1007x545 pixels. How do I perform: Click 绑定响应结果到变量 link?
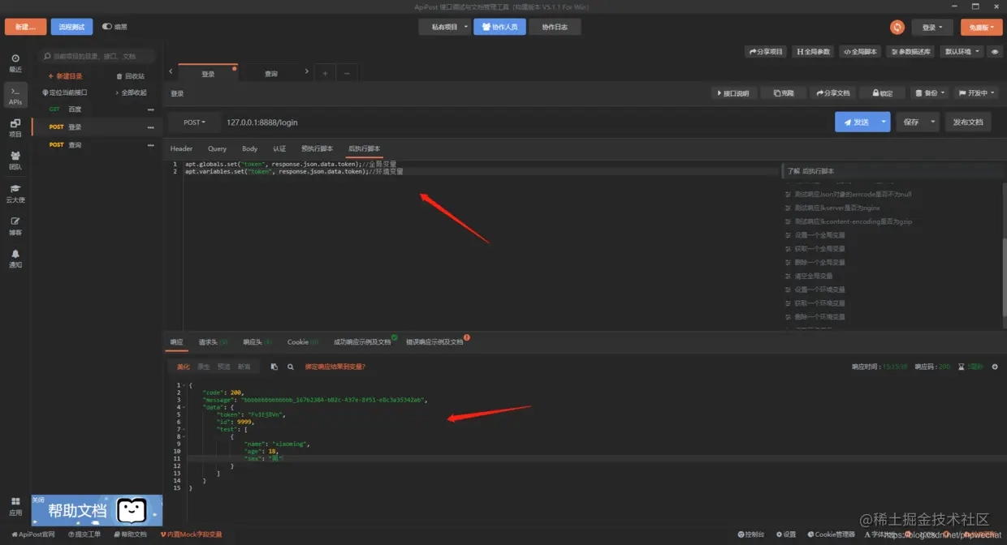point(335,367)
